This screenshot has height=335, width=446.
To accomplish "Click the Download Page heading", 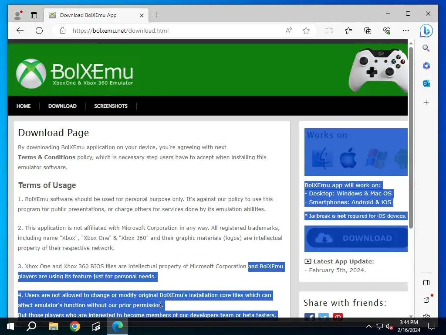I will pos(54,133).
